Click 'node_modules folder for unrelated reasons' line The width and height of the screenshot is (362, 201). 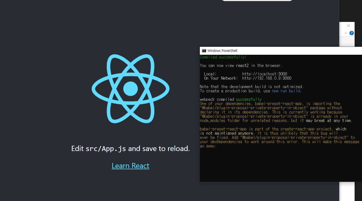276,121
